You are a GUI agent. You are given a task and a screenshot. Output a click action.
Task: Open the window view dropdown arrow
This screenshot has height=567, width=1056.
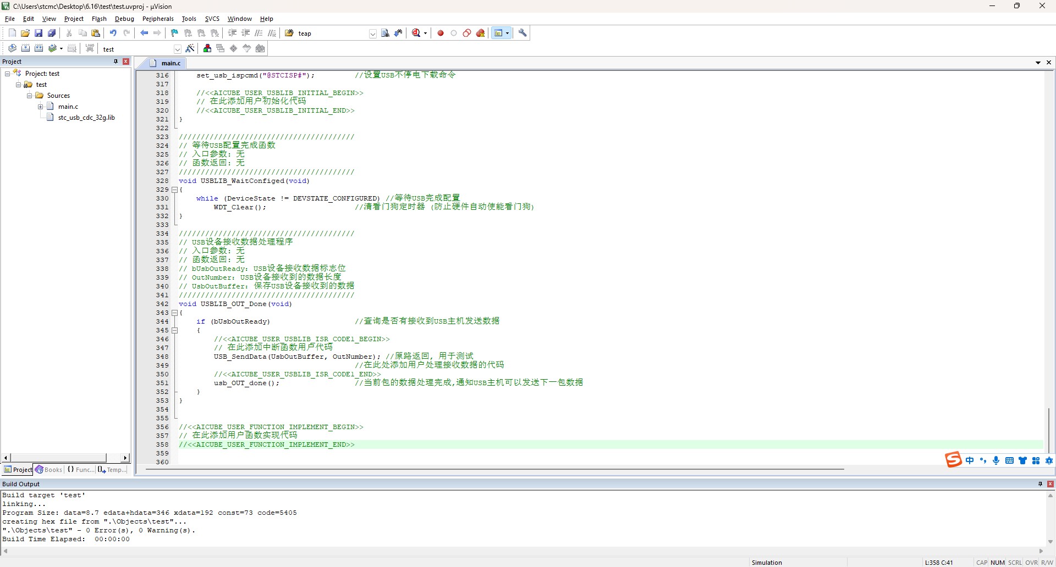pos(507,33)
